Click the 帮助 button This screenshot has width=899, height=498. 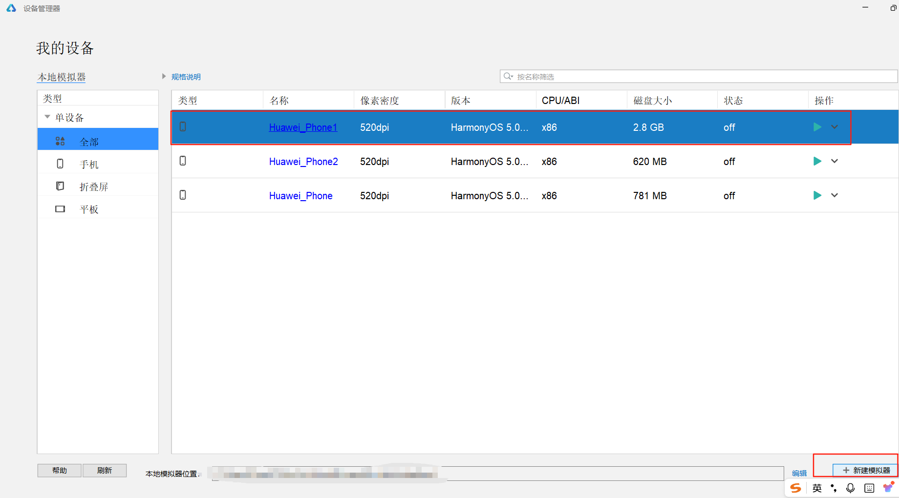click(60, 470)
